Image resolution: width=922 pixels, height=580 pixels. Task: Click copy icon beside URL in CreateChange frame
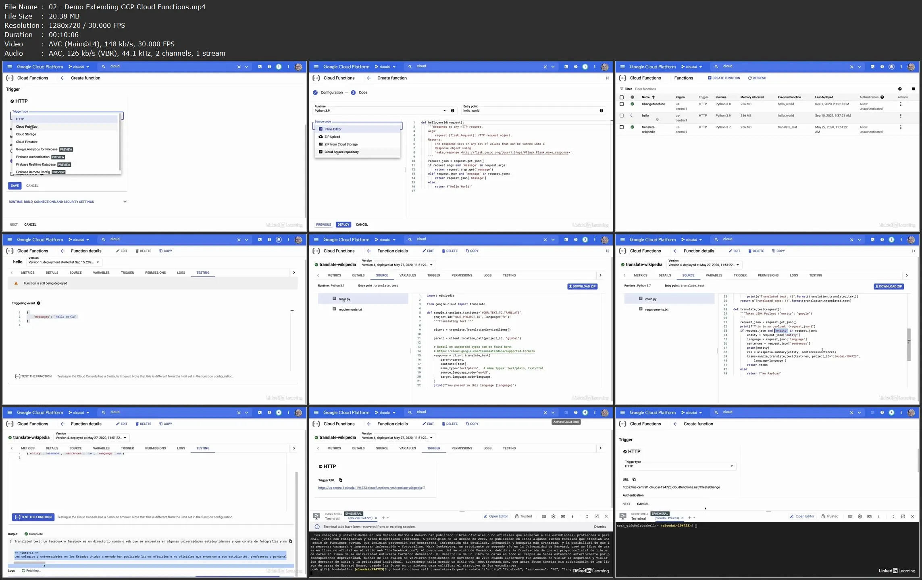(634, 480)
